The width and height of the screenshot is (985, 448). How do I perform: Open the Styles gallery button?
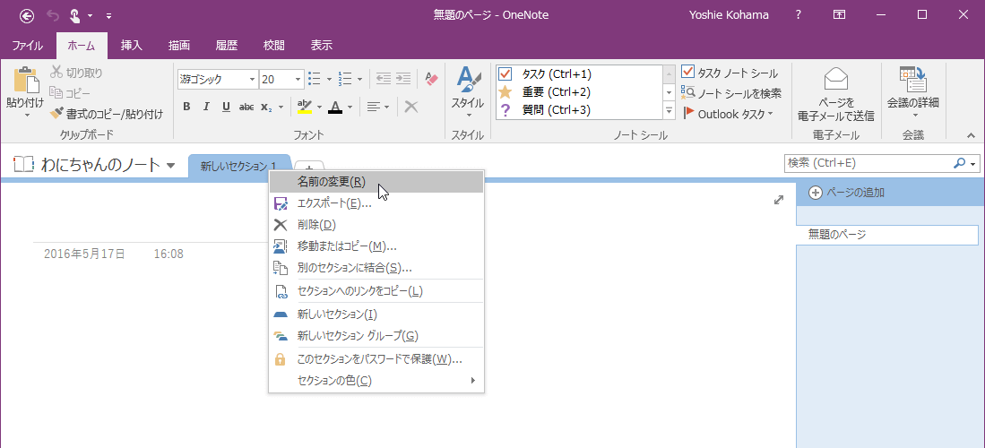(x=467, y=92)
